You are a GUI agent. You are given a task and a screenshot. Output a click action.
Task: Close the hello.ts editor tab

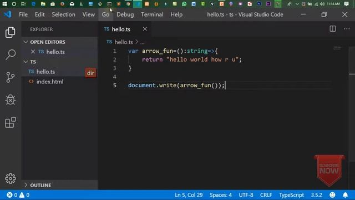[x=145, y=29]
